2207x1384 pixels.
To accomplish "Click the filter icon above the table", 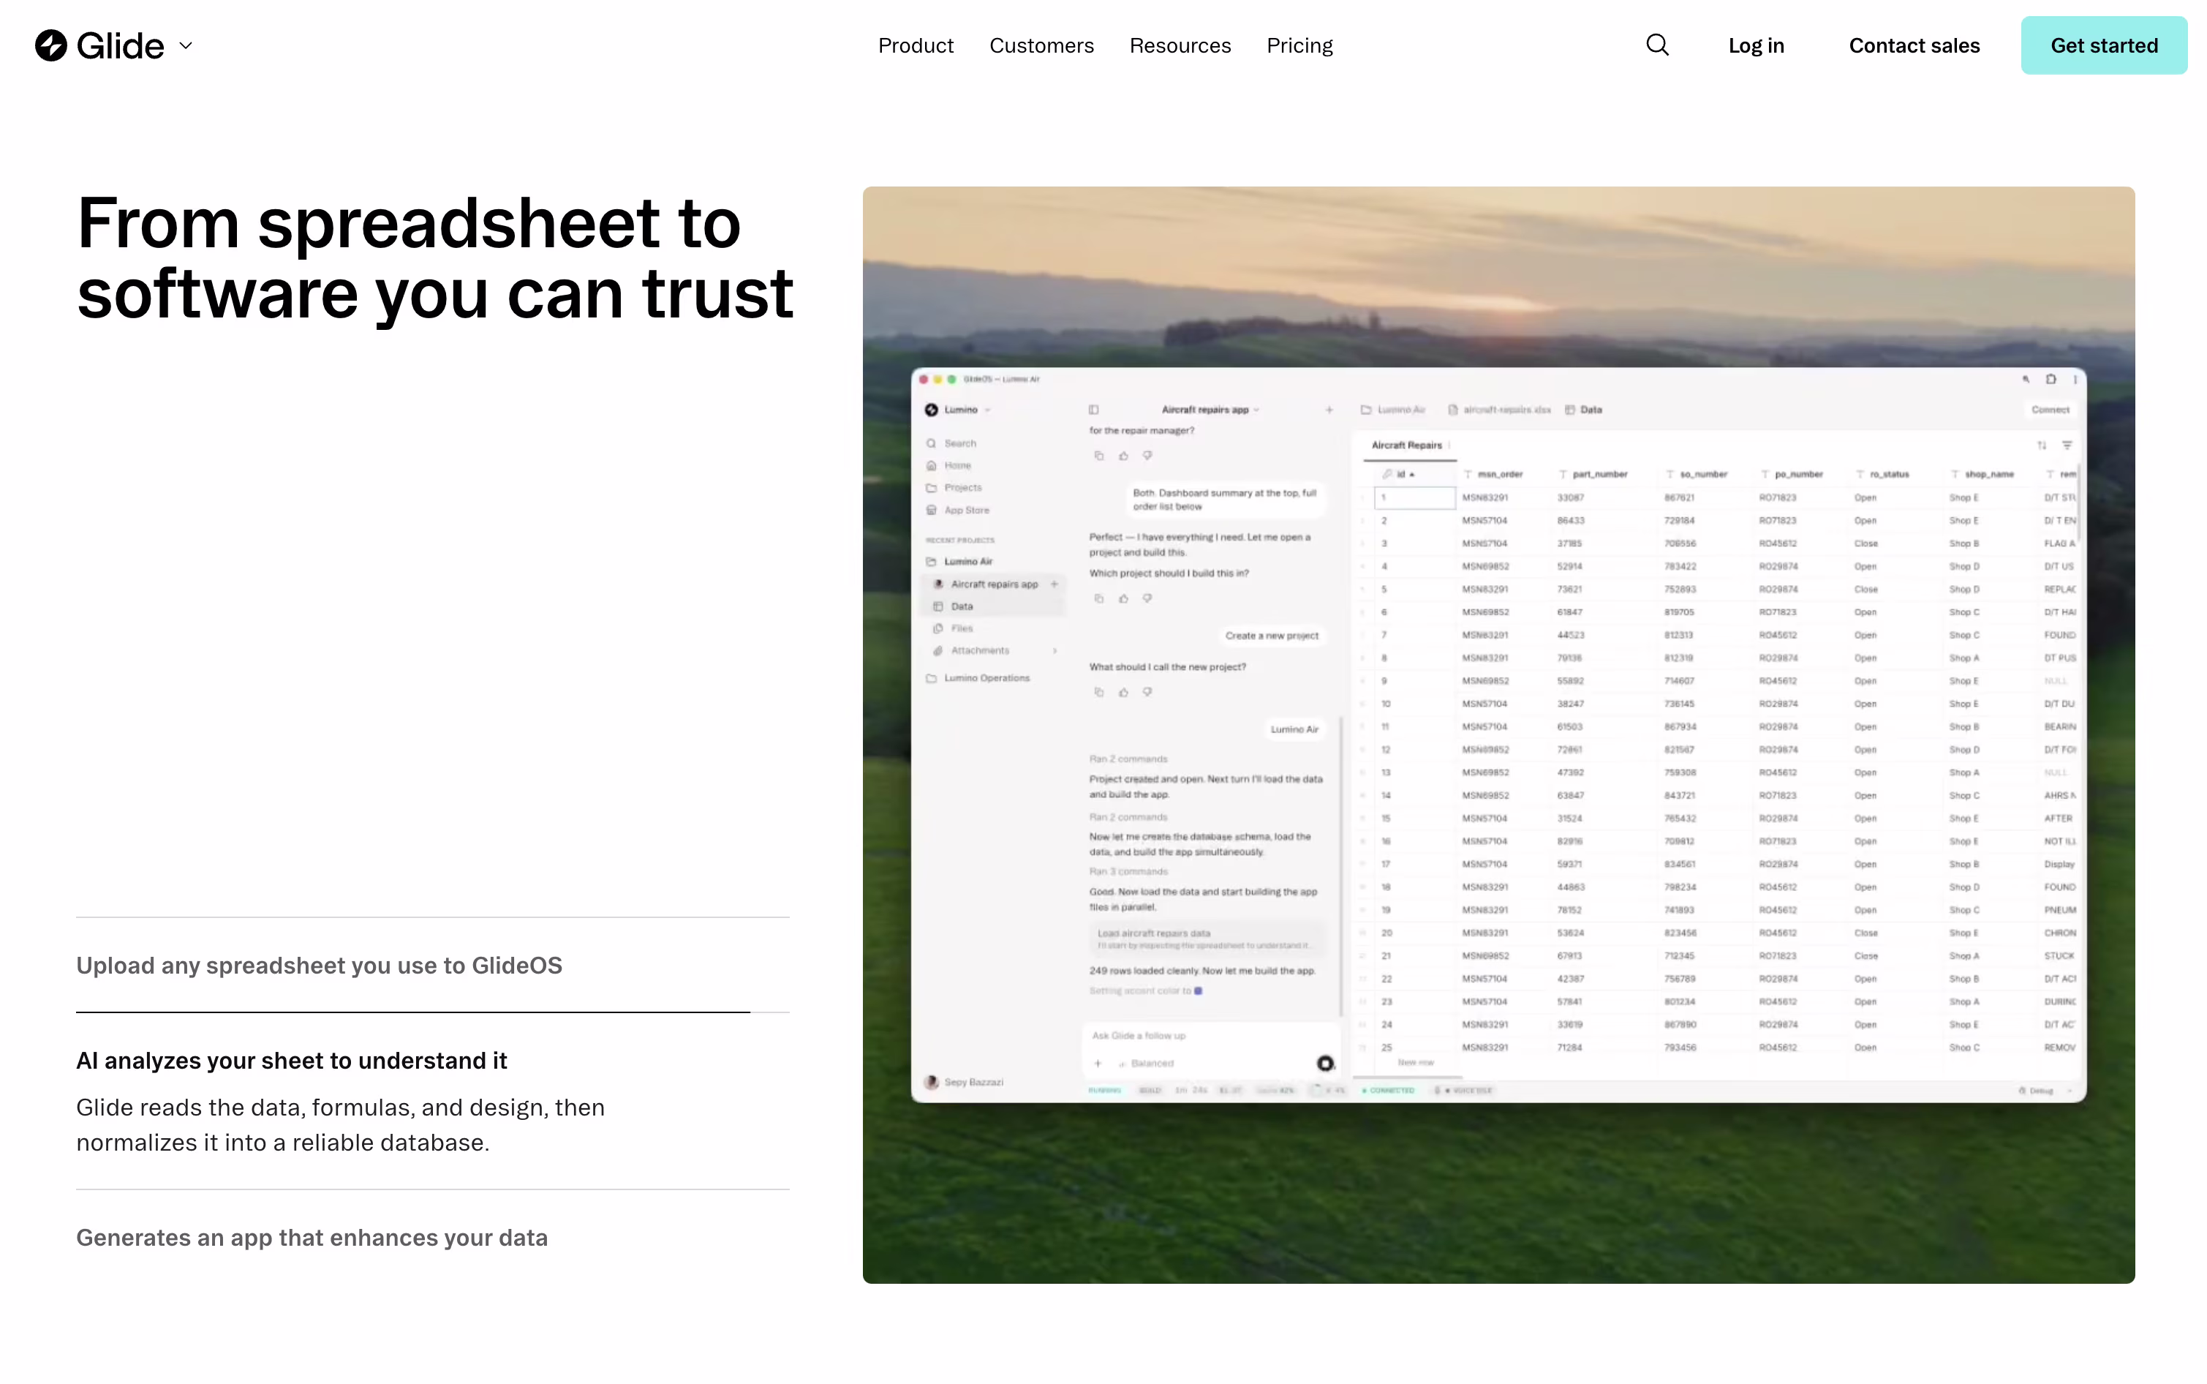I will tap(2067, 445).
